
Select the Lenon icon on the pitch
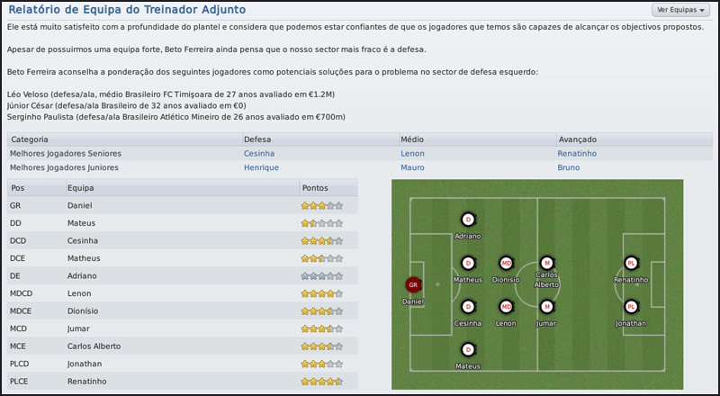pos(506,306)
